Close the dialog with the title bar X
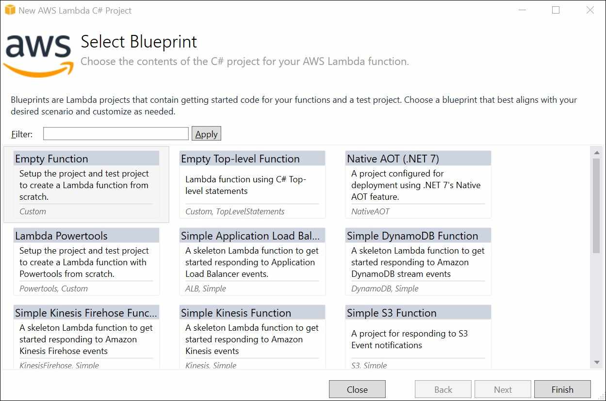Screen dimensions: 606x401 (590, 10)
